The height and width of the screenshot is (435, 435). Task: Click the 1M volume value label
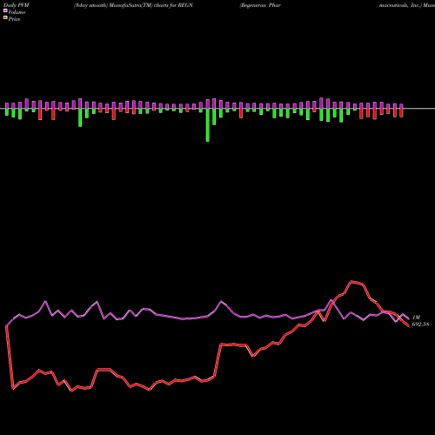coord(416,318)
